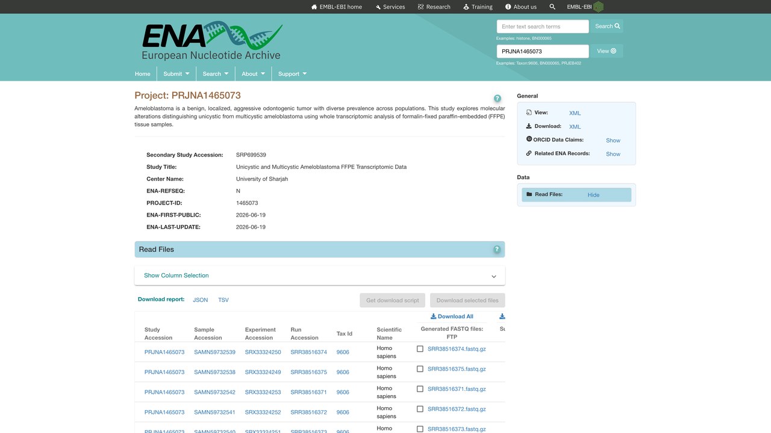Show ORCID Data Claims
The height and width of the screenshot is (433, 771).
[613, 140]
